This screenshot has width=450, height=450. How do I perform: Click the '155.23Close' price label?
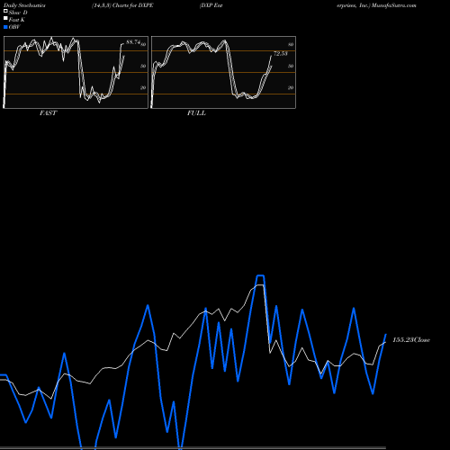411,340
